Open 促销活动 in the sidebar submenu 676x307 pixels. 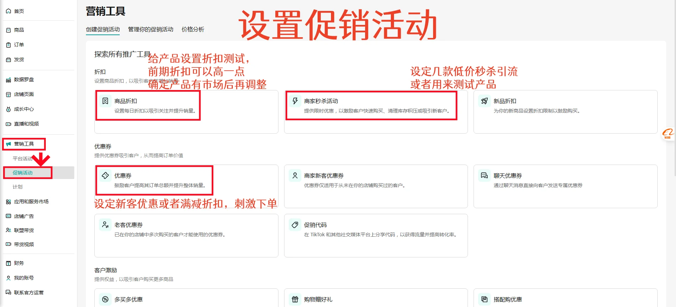23,173
